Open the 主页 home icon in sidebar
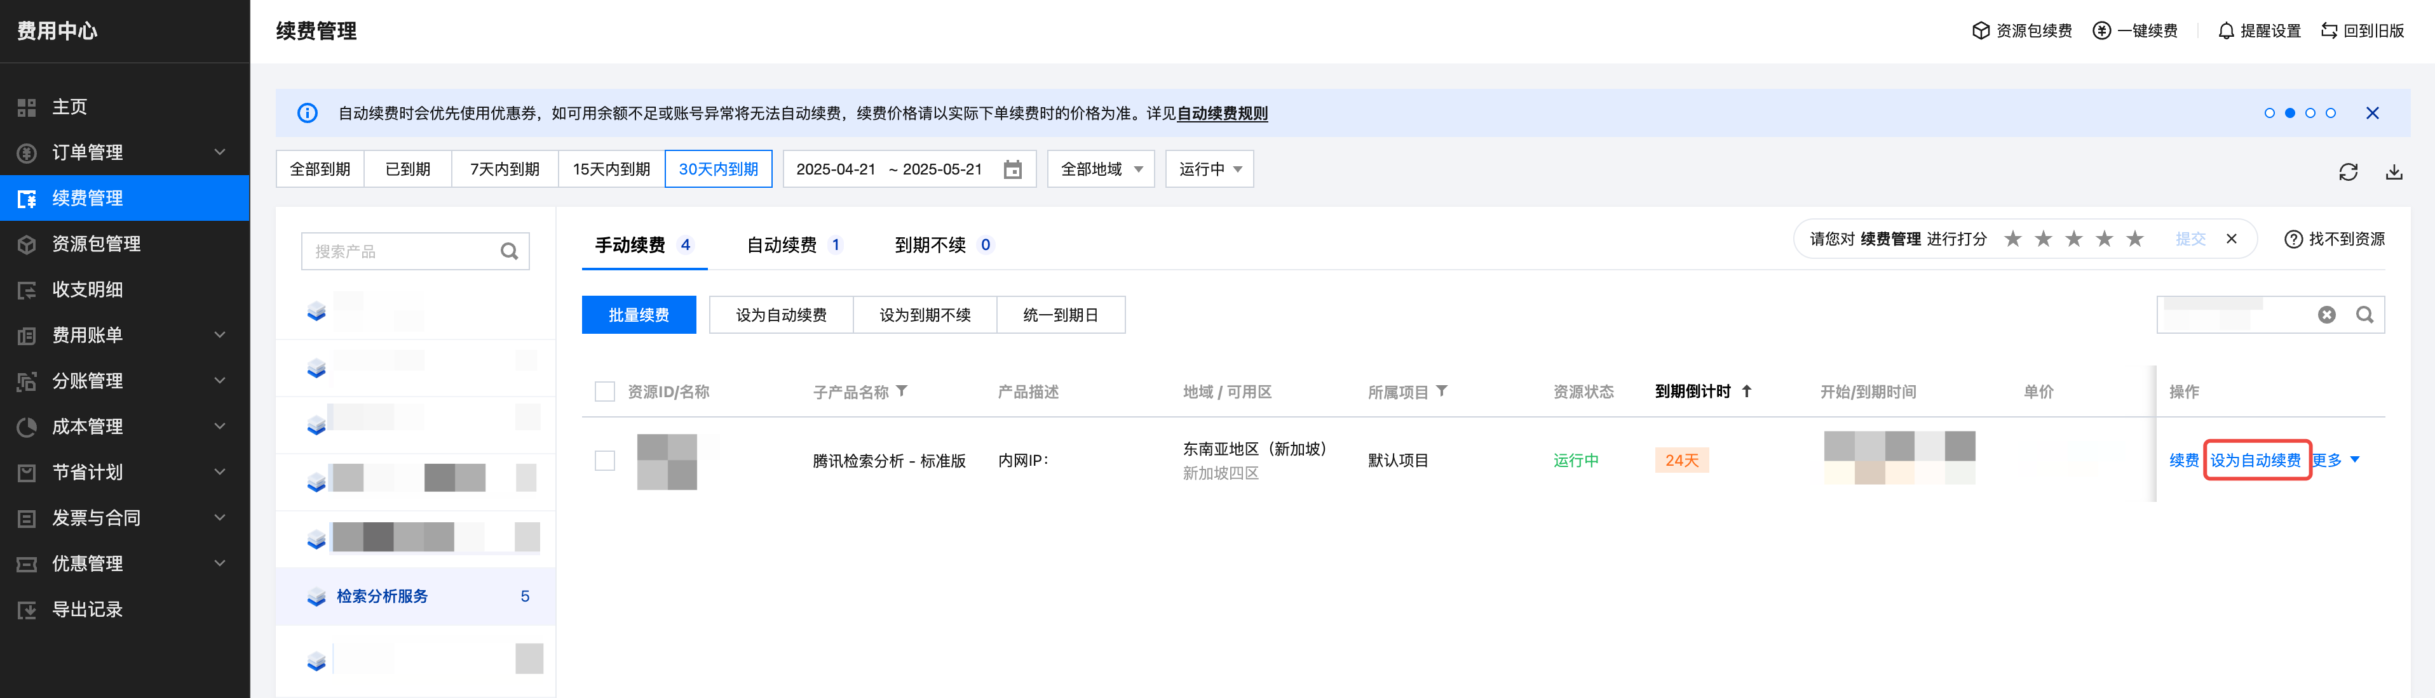The image size is (2435, 698). click(27, 108)
